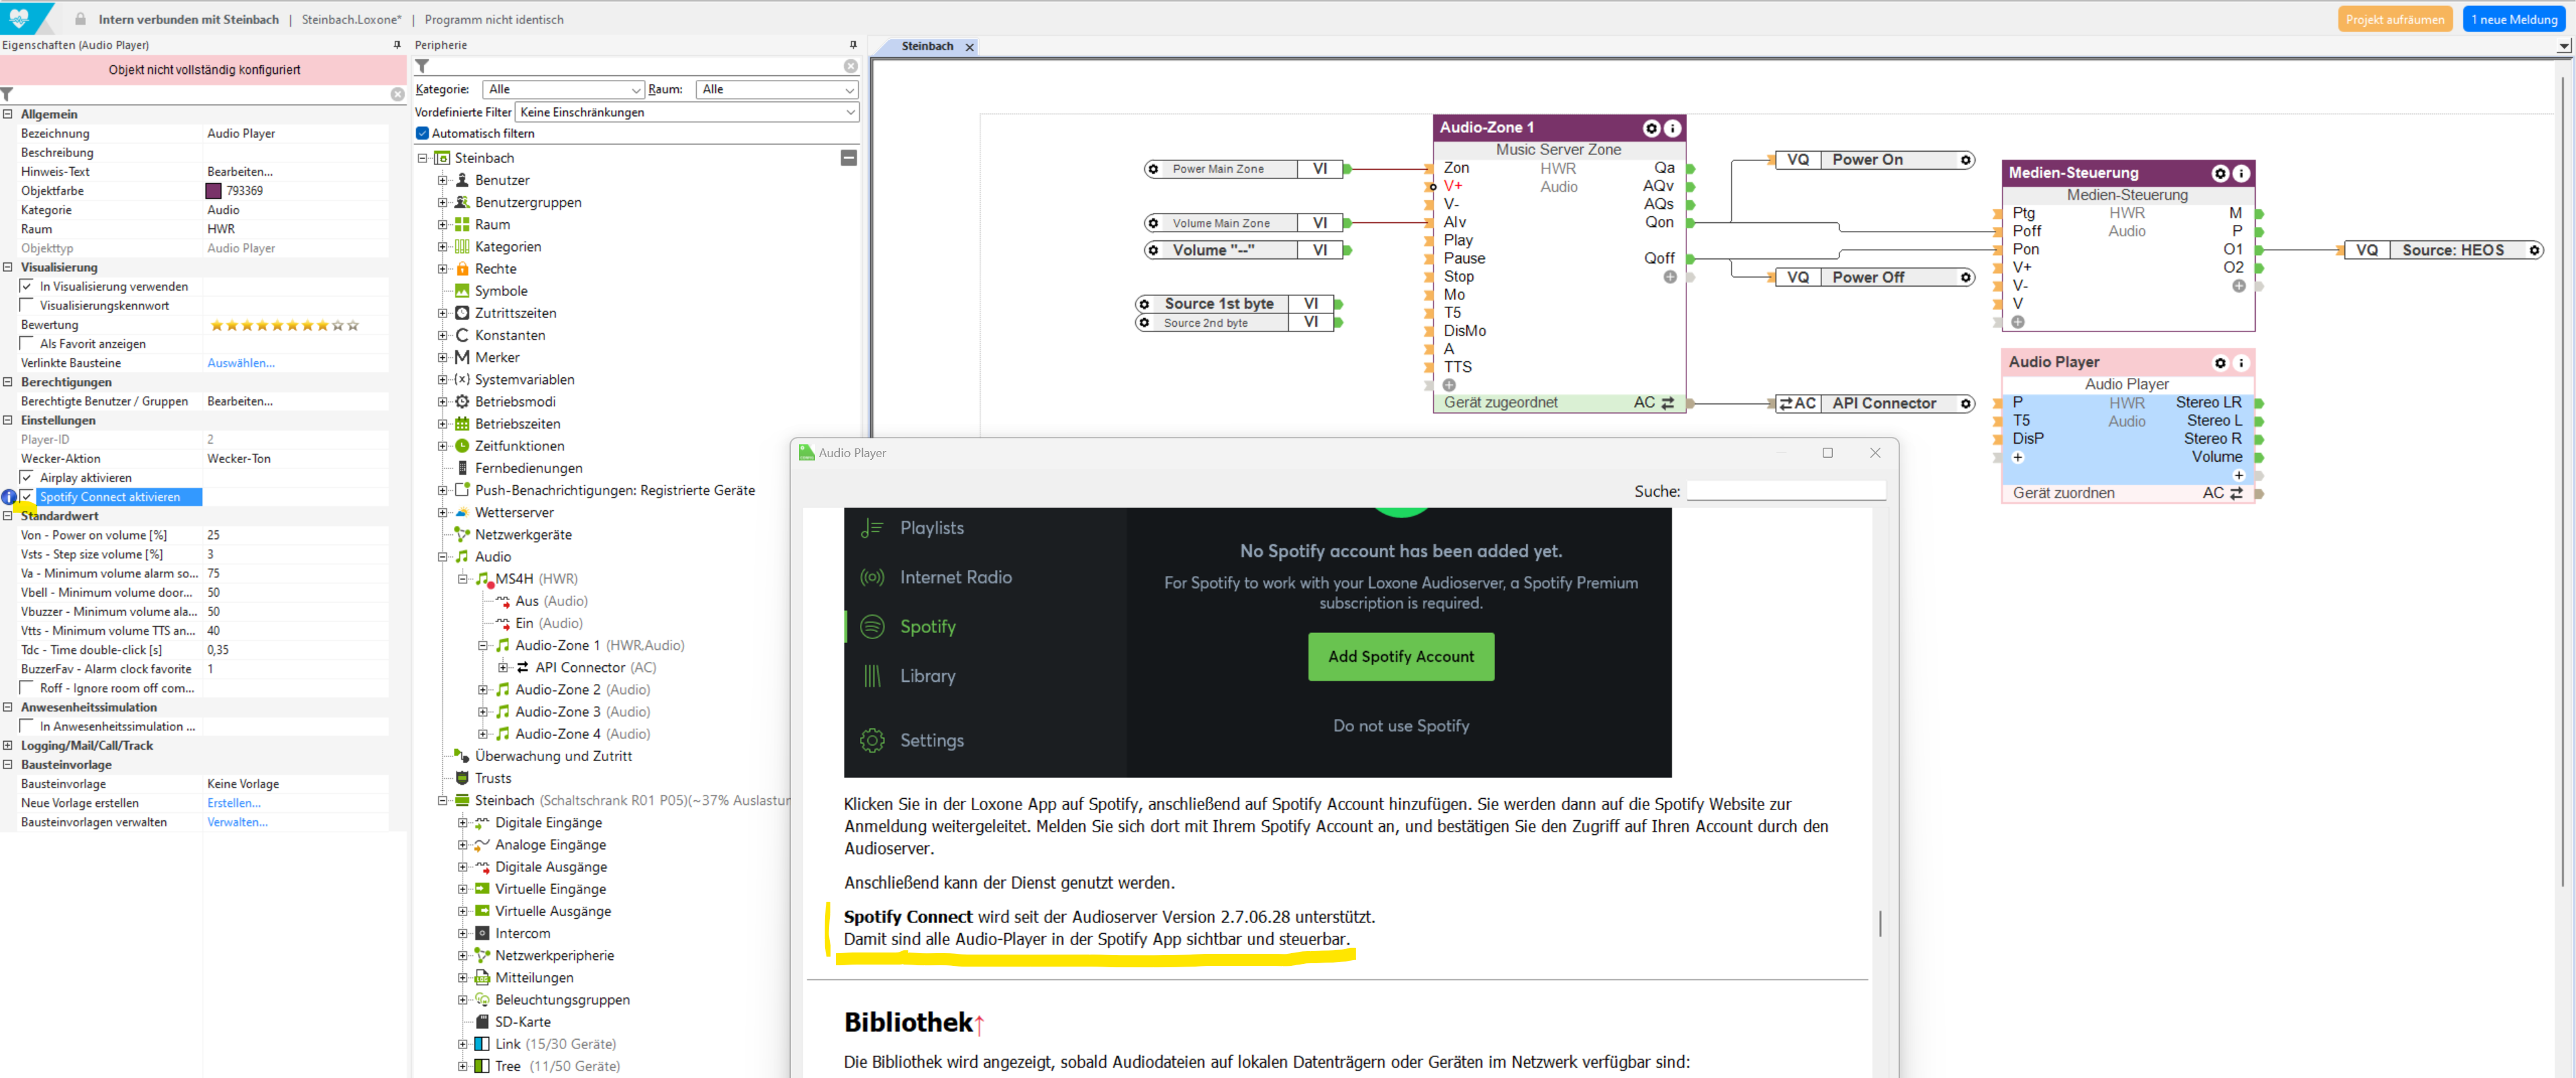The image size is (2576, 1078).
Task: Click the Objektfarbe color swatch
Action: click(213, 191)
